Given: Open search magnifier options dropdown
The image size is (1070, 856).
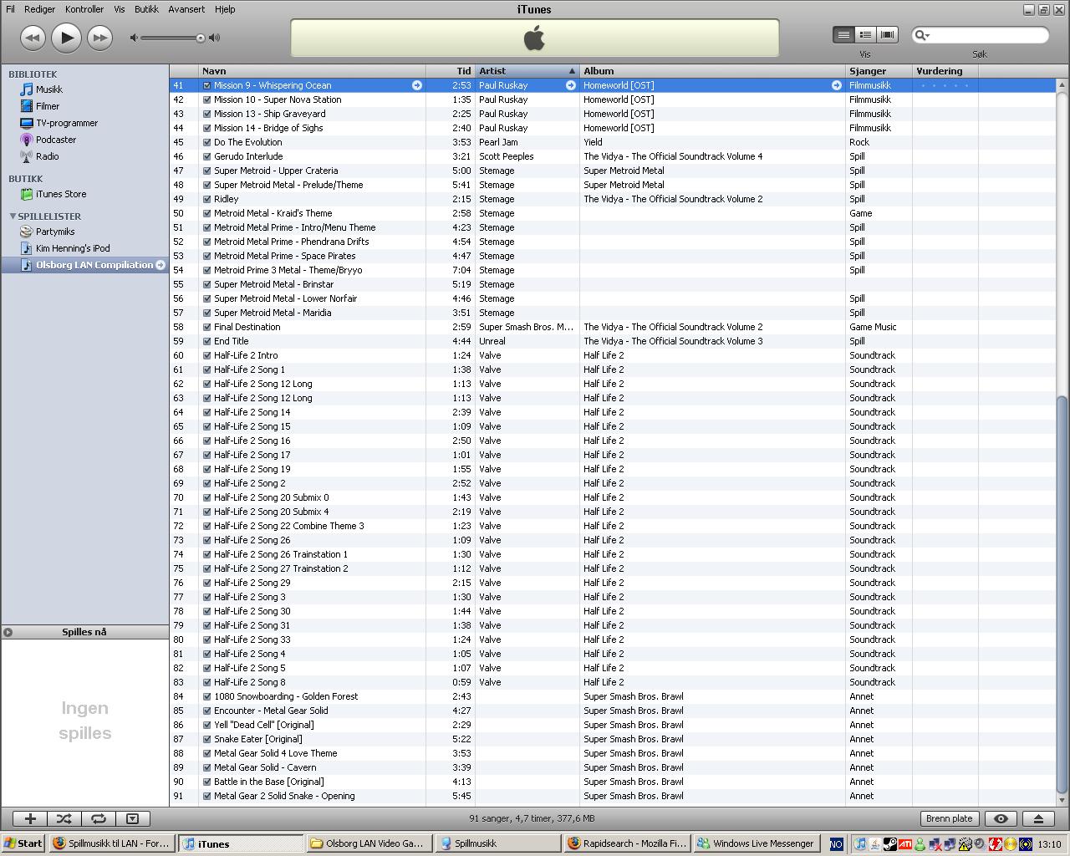Looking at the screenshot, I should (x=921, y=35).
